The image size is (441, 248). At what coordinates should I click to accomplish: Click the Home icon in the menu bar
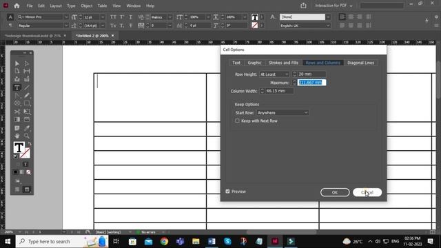click(17, 6)
